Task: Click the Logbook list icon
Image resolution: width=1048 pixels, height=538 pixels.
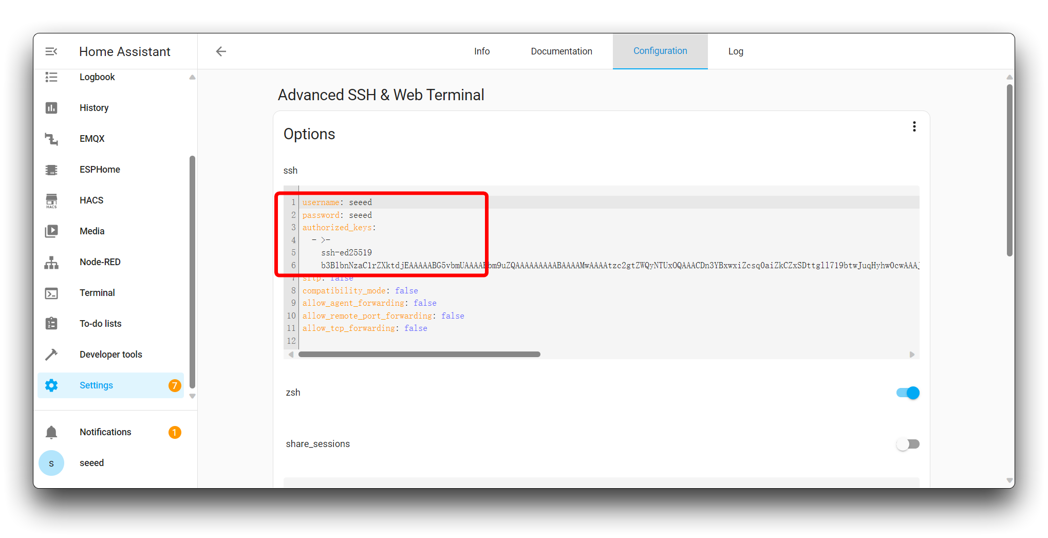Action: tap(51, 77)
